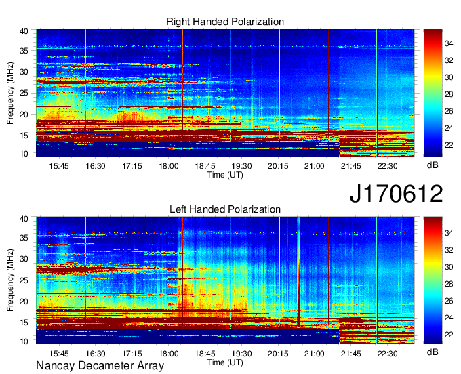Screen dimensions: 461x374
Task: Pick the 15:45 tick on Left Handed time axis
Action: point(59,354)
